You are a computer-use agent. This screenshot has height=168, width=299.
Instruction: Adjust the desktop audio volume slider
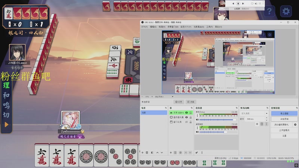click(218, 132)
